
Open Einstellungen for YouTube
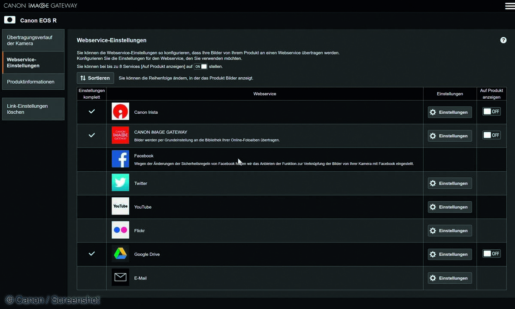point(450,207)
